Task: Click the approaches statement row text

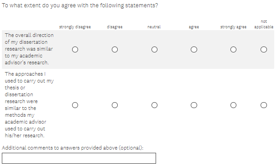Action: [x=29, y=105]
